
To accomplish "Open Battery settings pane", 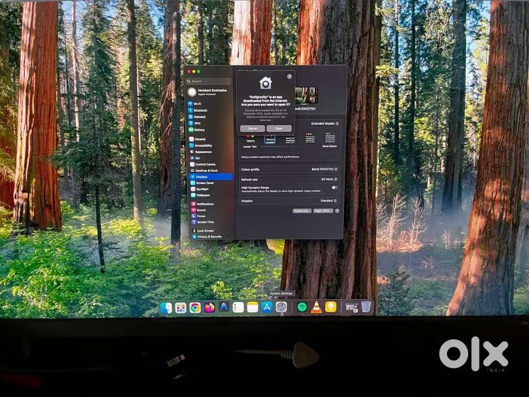I will pyautogui.click(x=199, y=130).
